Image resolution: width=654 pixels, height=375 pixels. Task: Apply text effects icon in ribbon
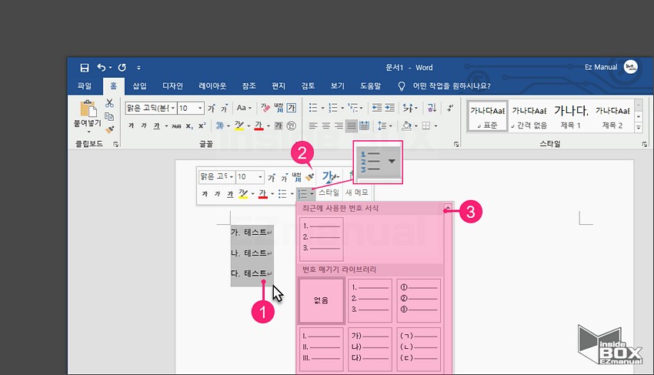click(219, 126)
